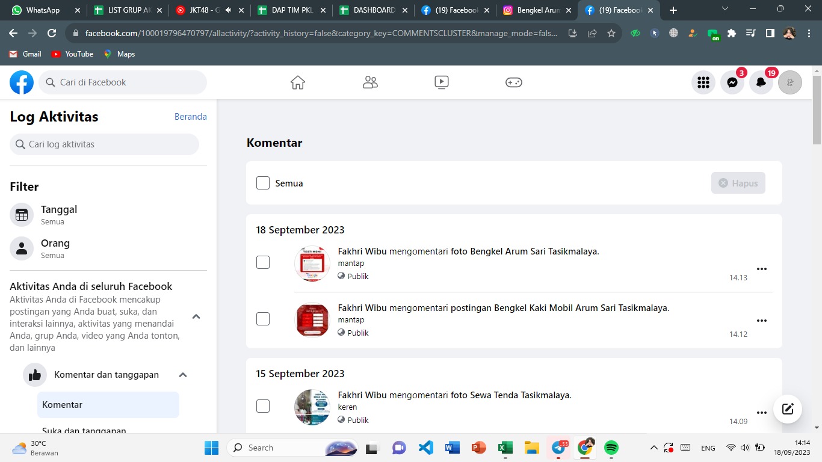Open Word from the taskbar
Viewport: 822px width, 462px height.
(x=453, y=448)
